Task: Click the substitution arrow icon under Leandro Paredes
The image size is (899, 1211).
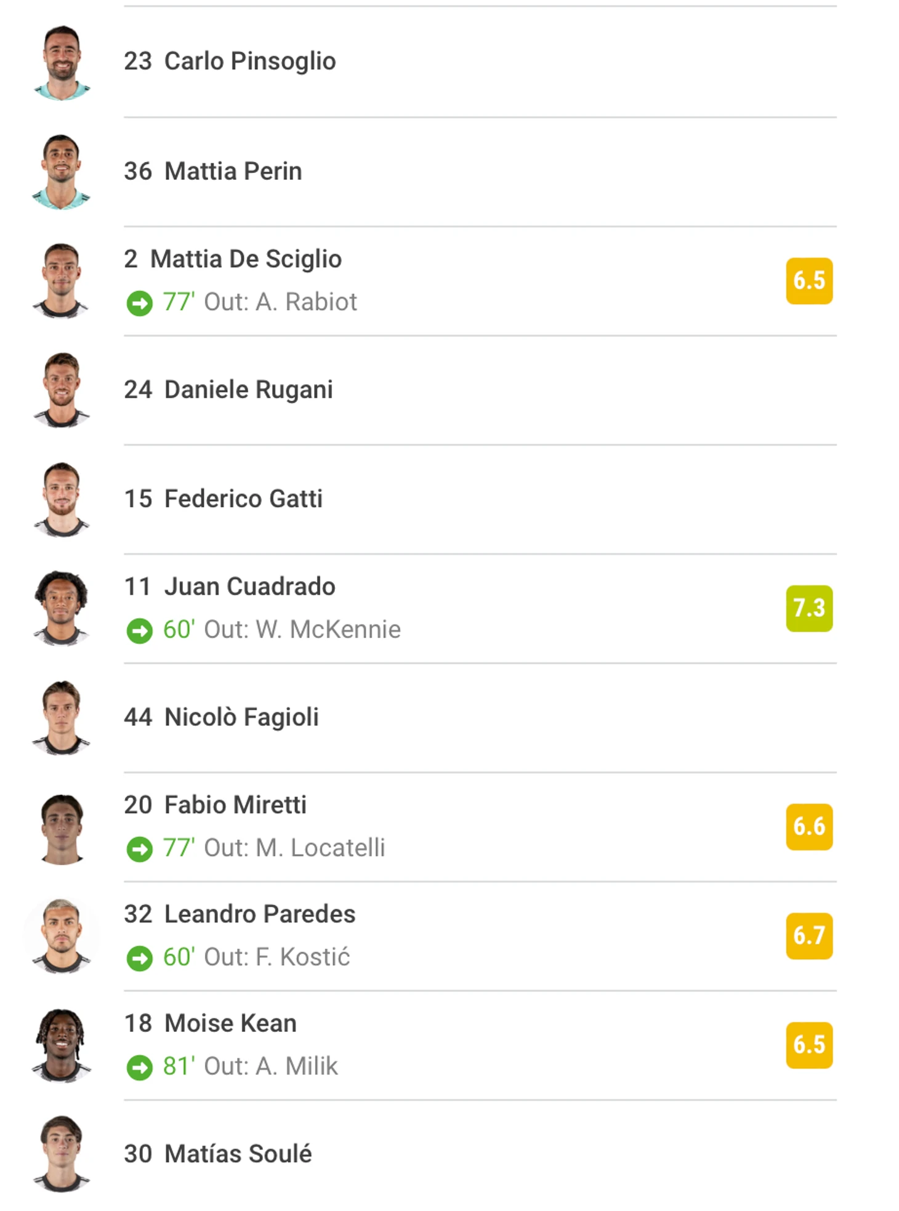Action: pos(139,958)
